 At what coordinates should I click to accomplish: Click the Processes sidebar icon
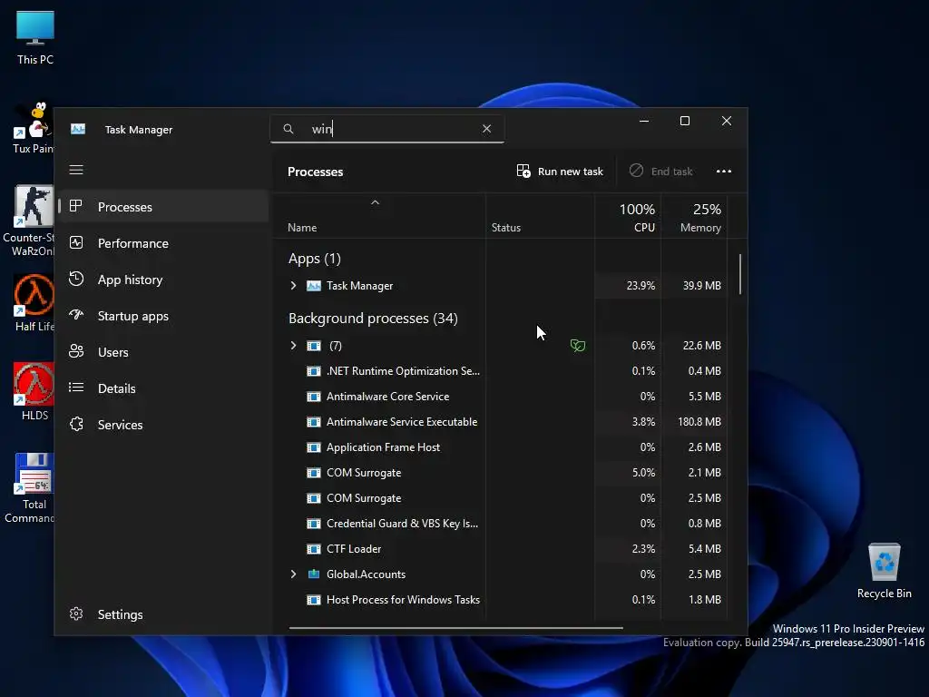pos(76,206)
